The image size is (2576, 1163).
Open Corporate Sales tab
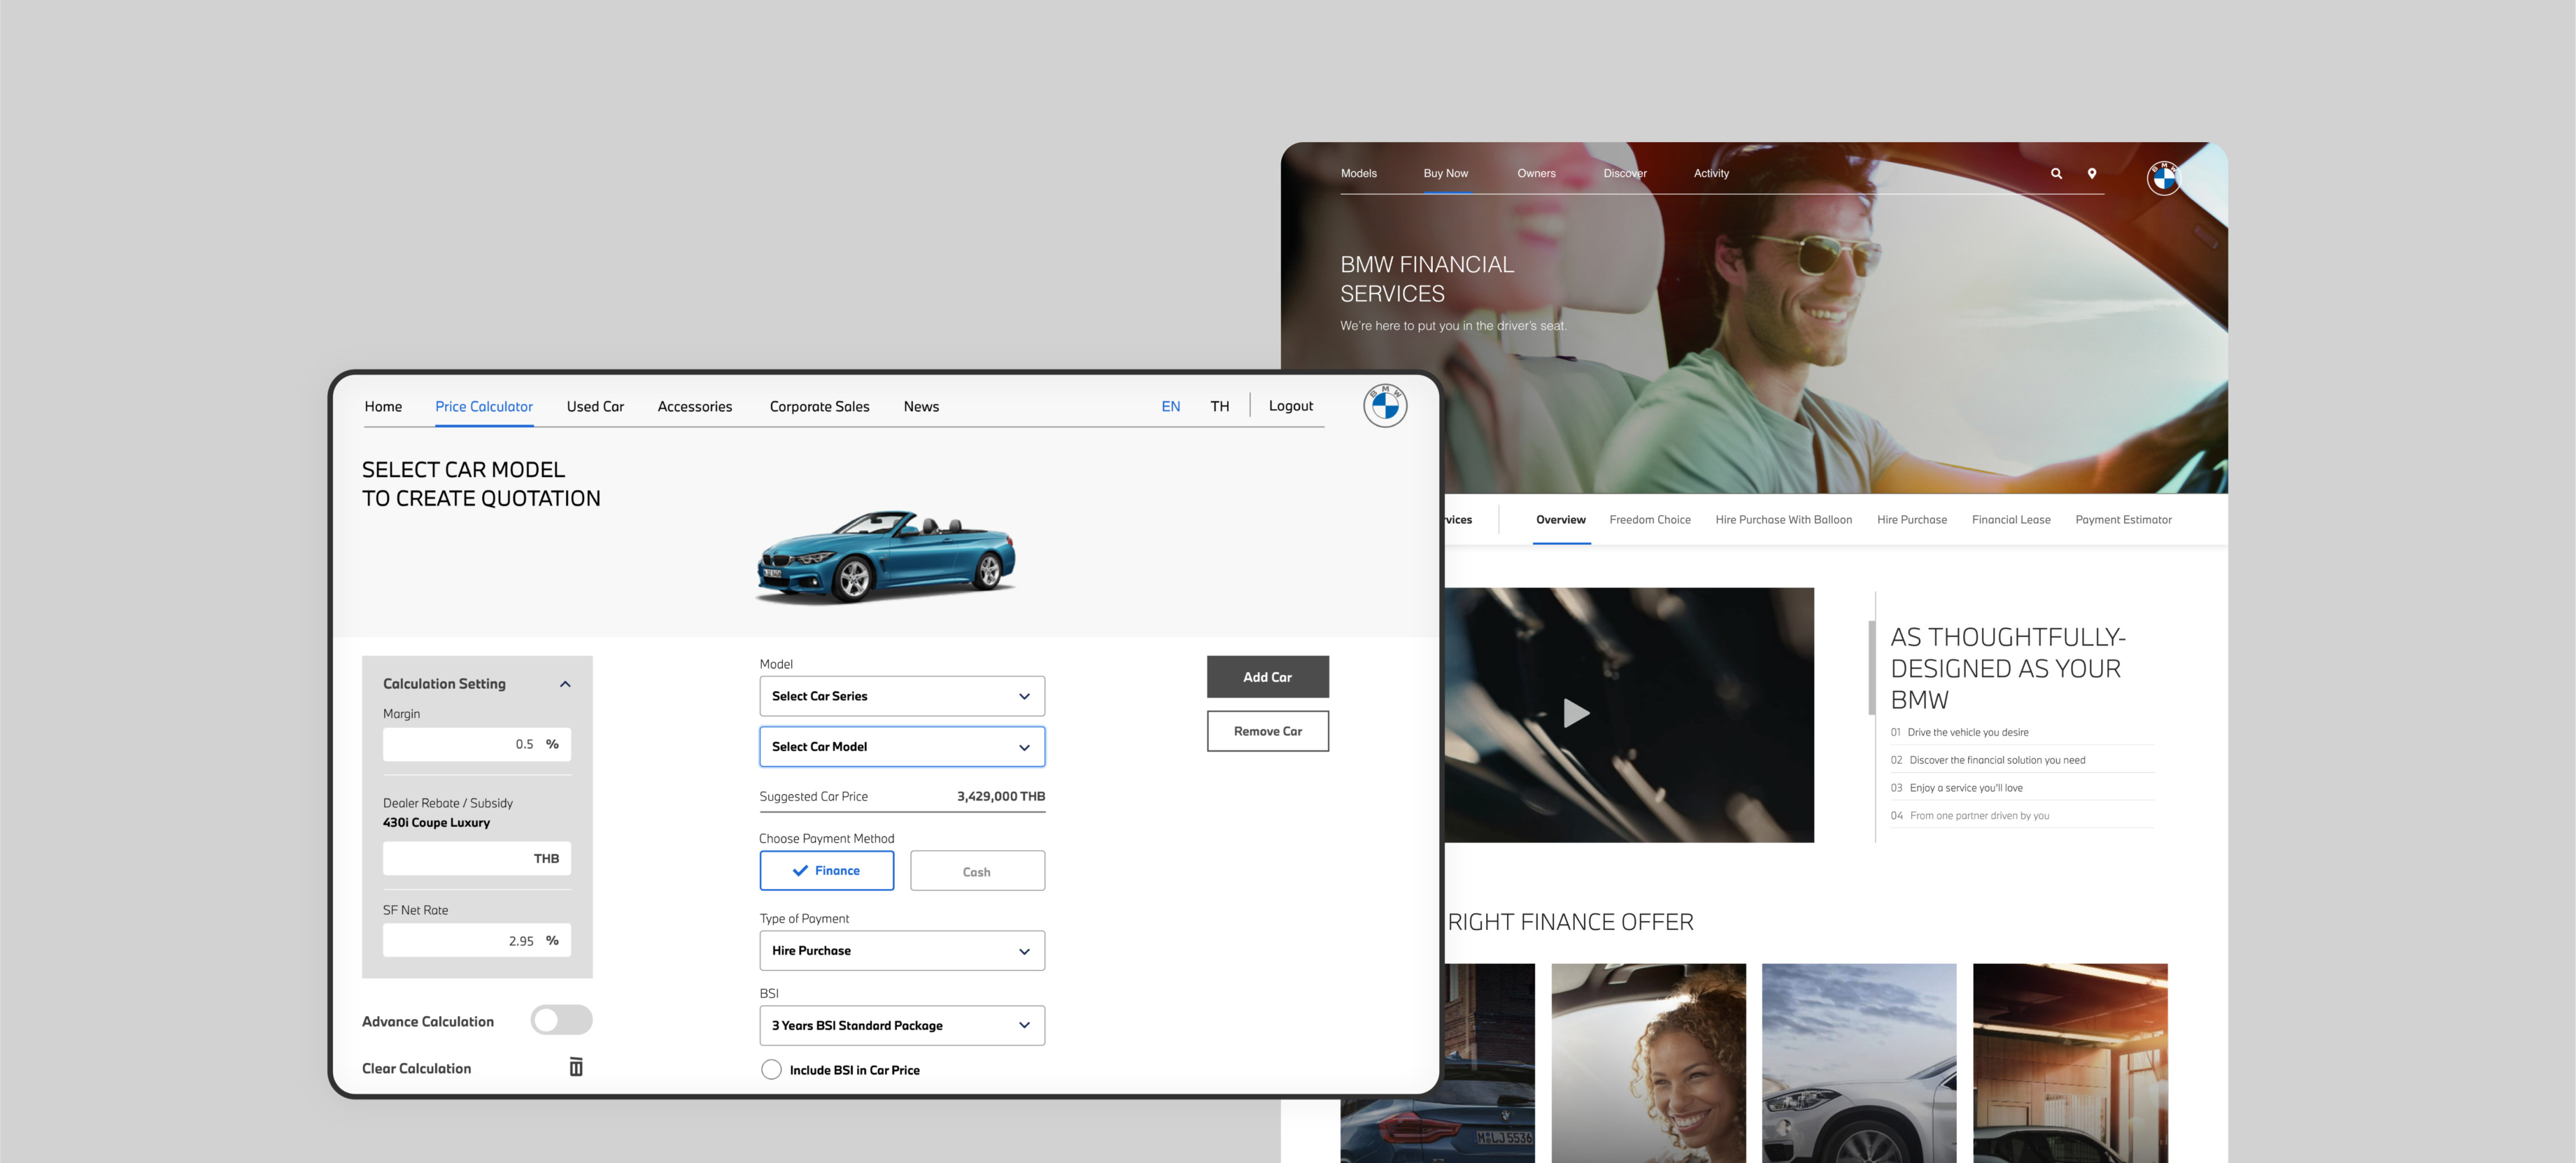coord(819,406)
